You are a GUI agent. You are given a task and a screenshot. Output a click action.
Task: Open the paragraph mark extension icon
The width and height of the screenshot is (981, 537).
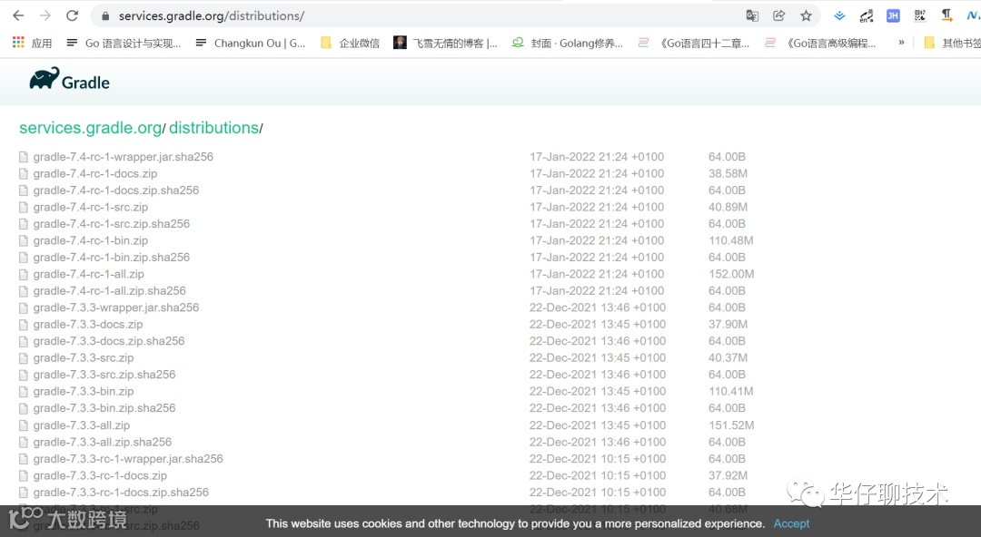(946, 15)
